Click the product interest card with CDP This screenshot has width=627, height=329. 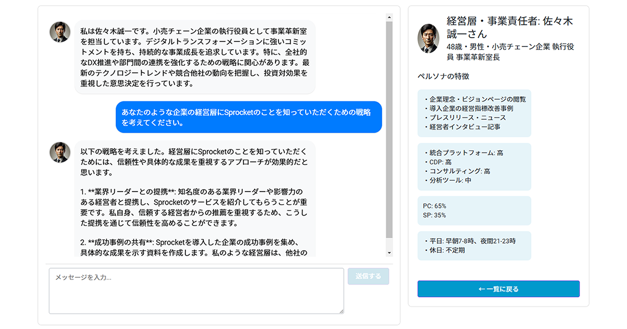tap(474, 167)
